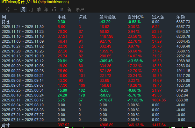Click the total lots 397.92
This screenshot has height=128, width=195.
pyautogui.click(x=64, y=125)
